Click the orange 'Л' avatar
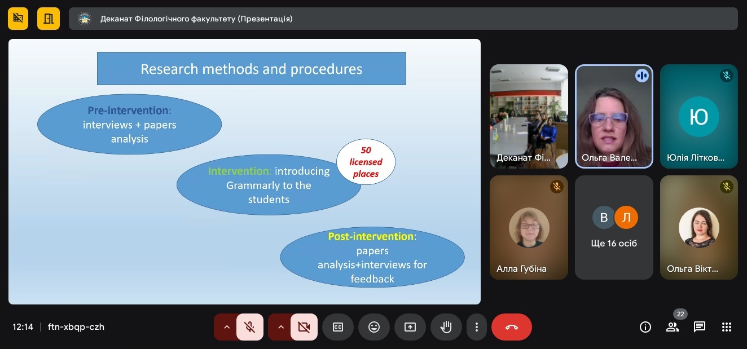Image resolution: width=747 pixels, height=349 pixels. point(626,217)
